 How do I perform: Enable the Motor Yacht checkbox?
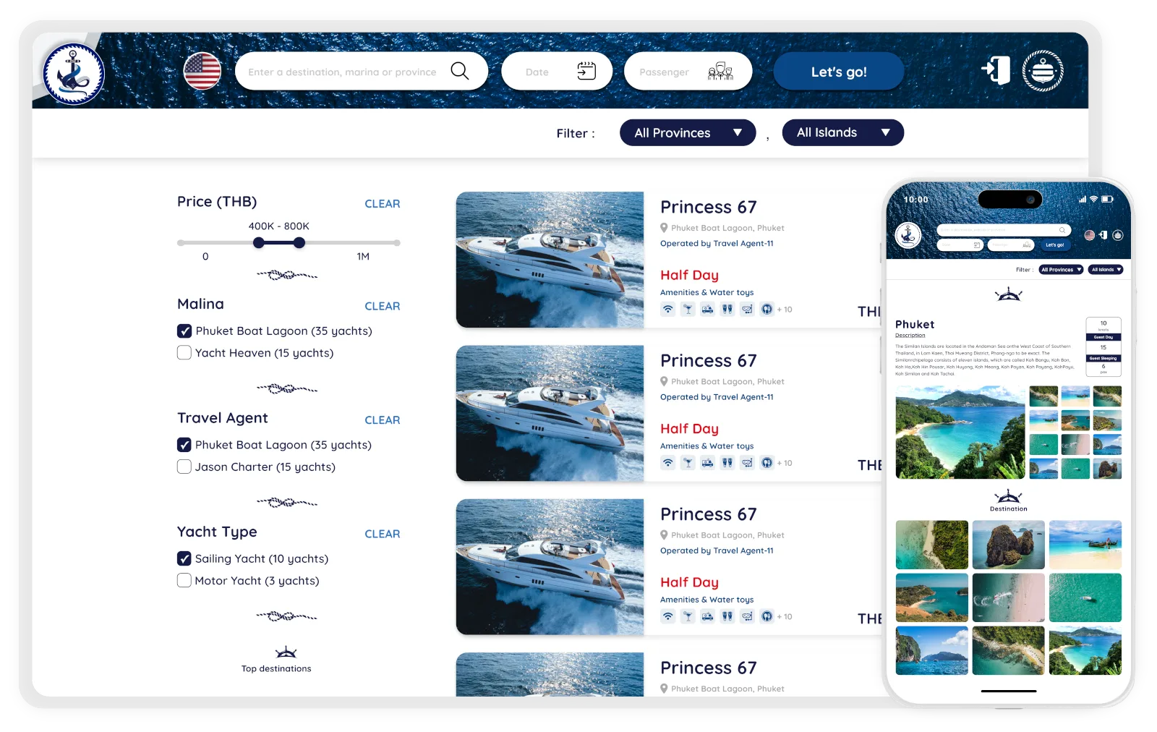(x=184, y=580)
